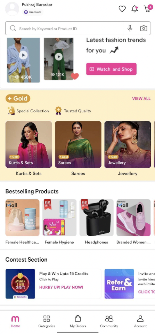Click the Watch and Shop button

[x=111, y=69]
